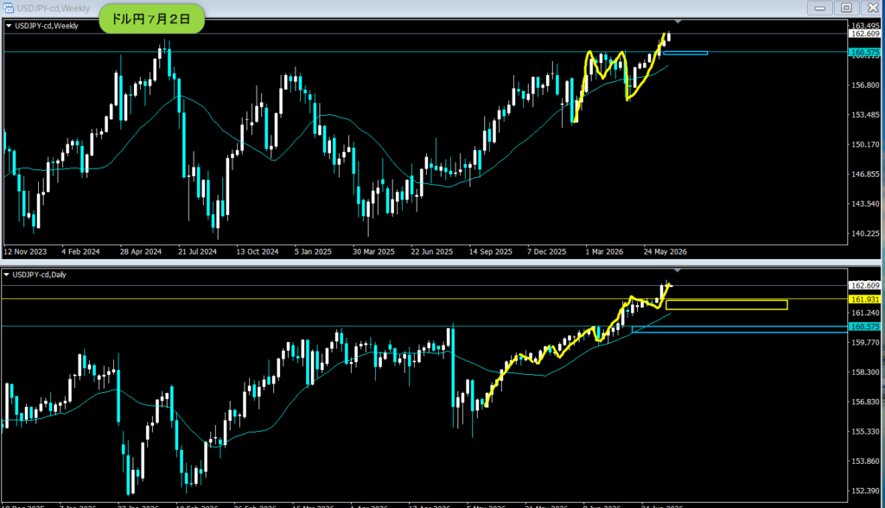Minimize the USDJPY-cd chart window

click(x=819, y=8)
